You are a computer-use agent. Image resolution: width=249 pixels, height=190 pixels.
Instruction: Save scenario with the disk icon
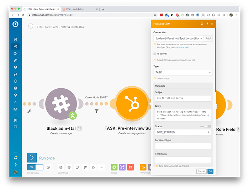tap(61, 167)
